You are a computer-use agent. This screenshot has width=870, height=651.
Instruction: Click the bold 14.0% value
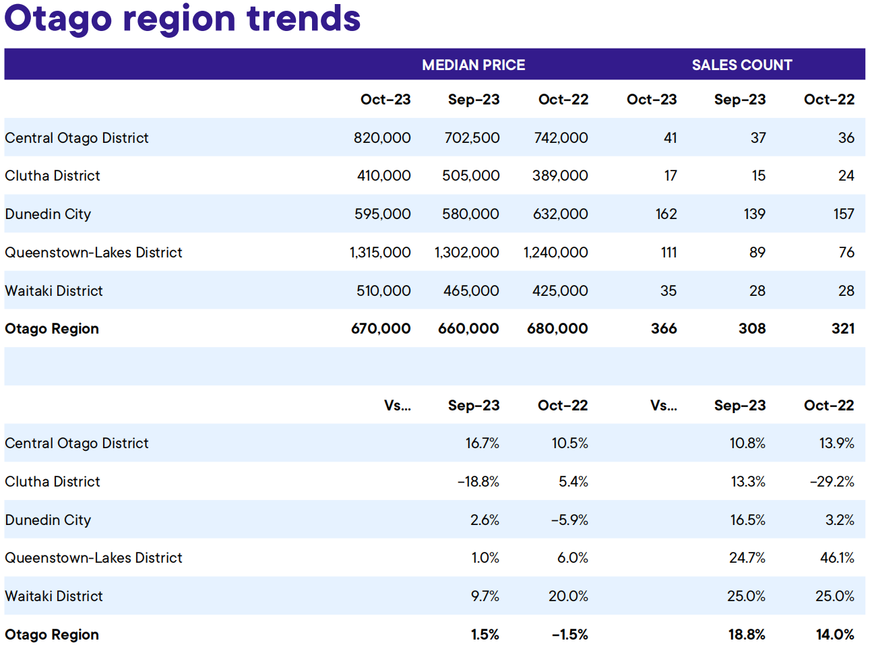tap(836, 634)
